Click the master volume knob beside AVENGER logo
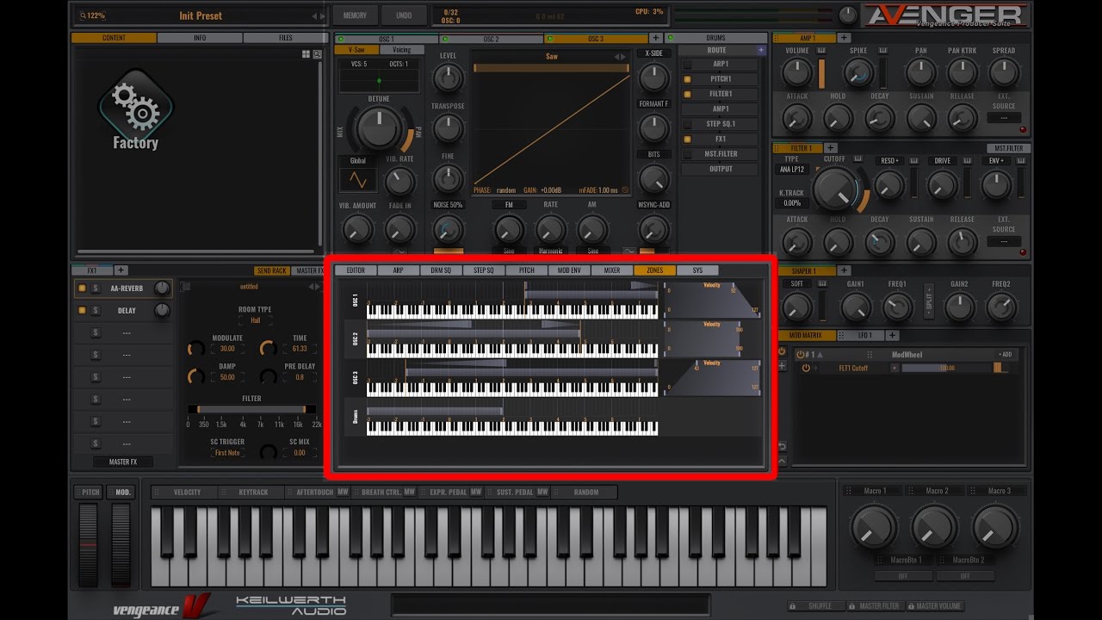This screenshot has width=1102, height=620. click(848, 15)
